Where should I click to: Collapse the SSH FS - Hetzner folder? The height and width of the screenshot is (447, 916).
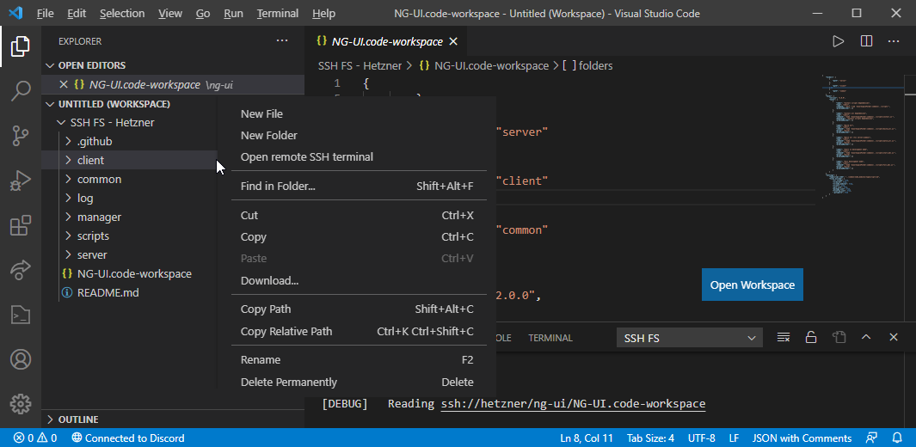click(113, 123)
